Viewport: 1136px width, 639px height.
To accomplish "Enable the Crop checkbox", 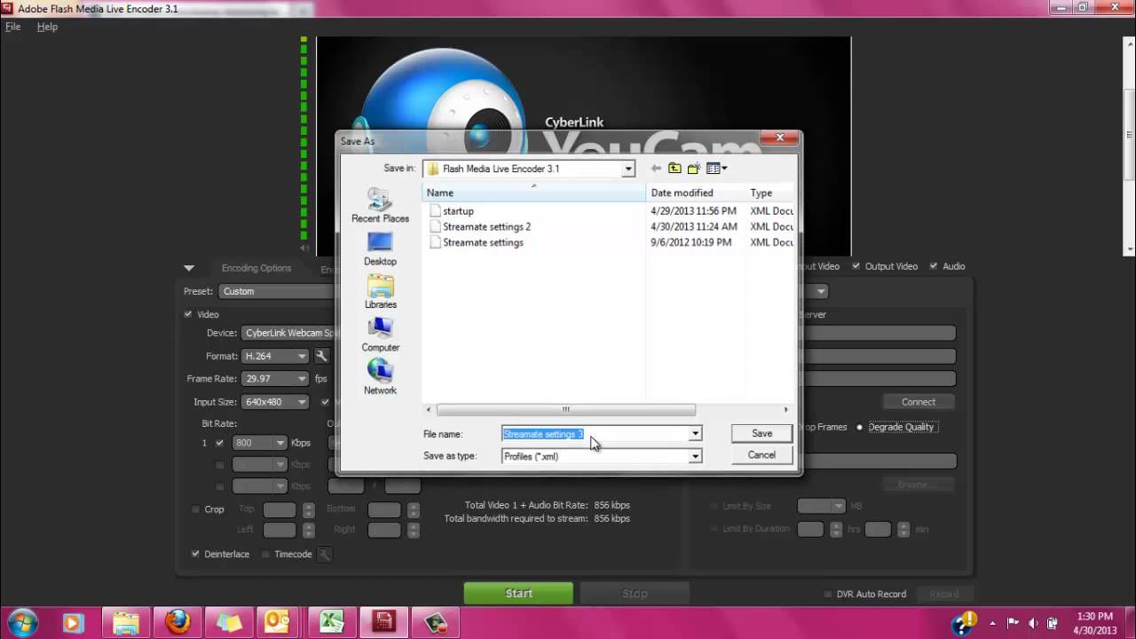I will point(195,509).
